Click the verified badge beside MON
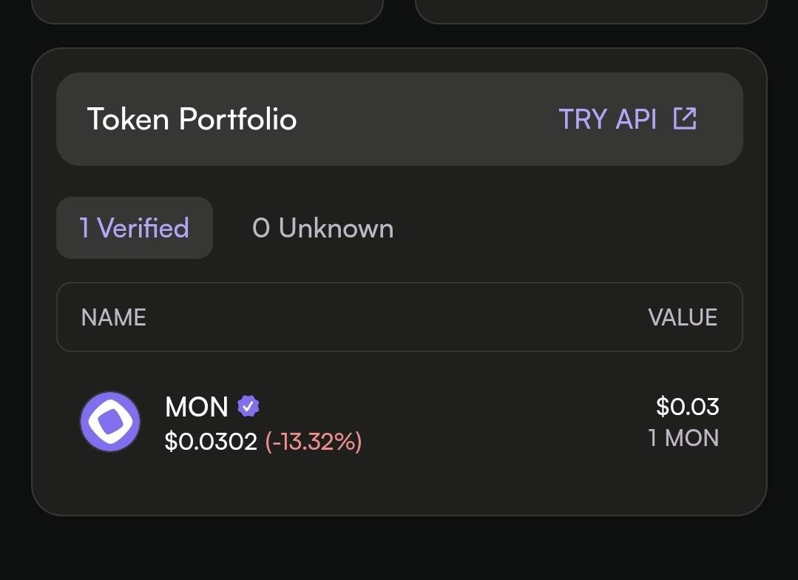This screenshot has width=798, height=580. point(248,406)
